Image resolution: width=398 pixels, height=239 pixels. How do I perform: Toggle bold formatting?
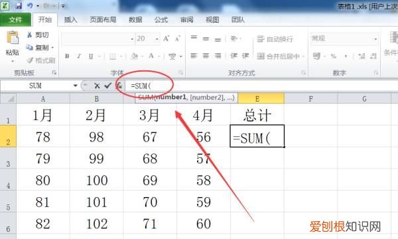coord(67,56)
